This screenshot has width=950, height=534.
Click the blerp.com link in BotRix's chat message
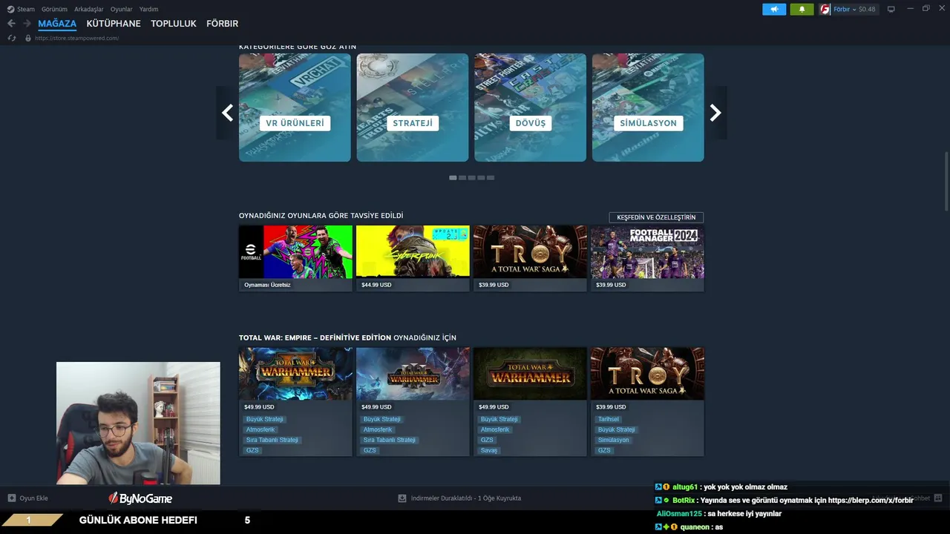[871, 501]
